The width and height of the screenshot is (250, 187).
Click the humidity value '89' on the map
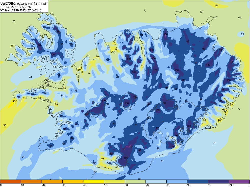click(140, 179)
